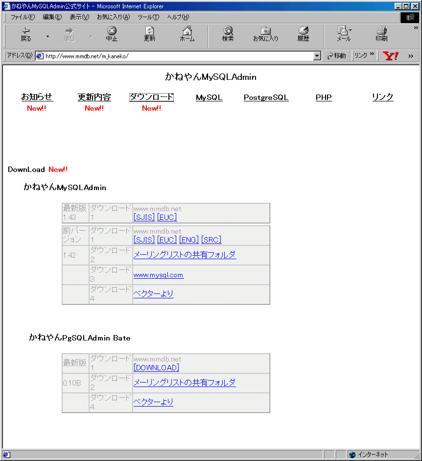Open the www.mysql.com link
This screenshot has height=461, width=422.
pos(159,275)
